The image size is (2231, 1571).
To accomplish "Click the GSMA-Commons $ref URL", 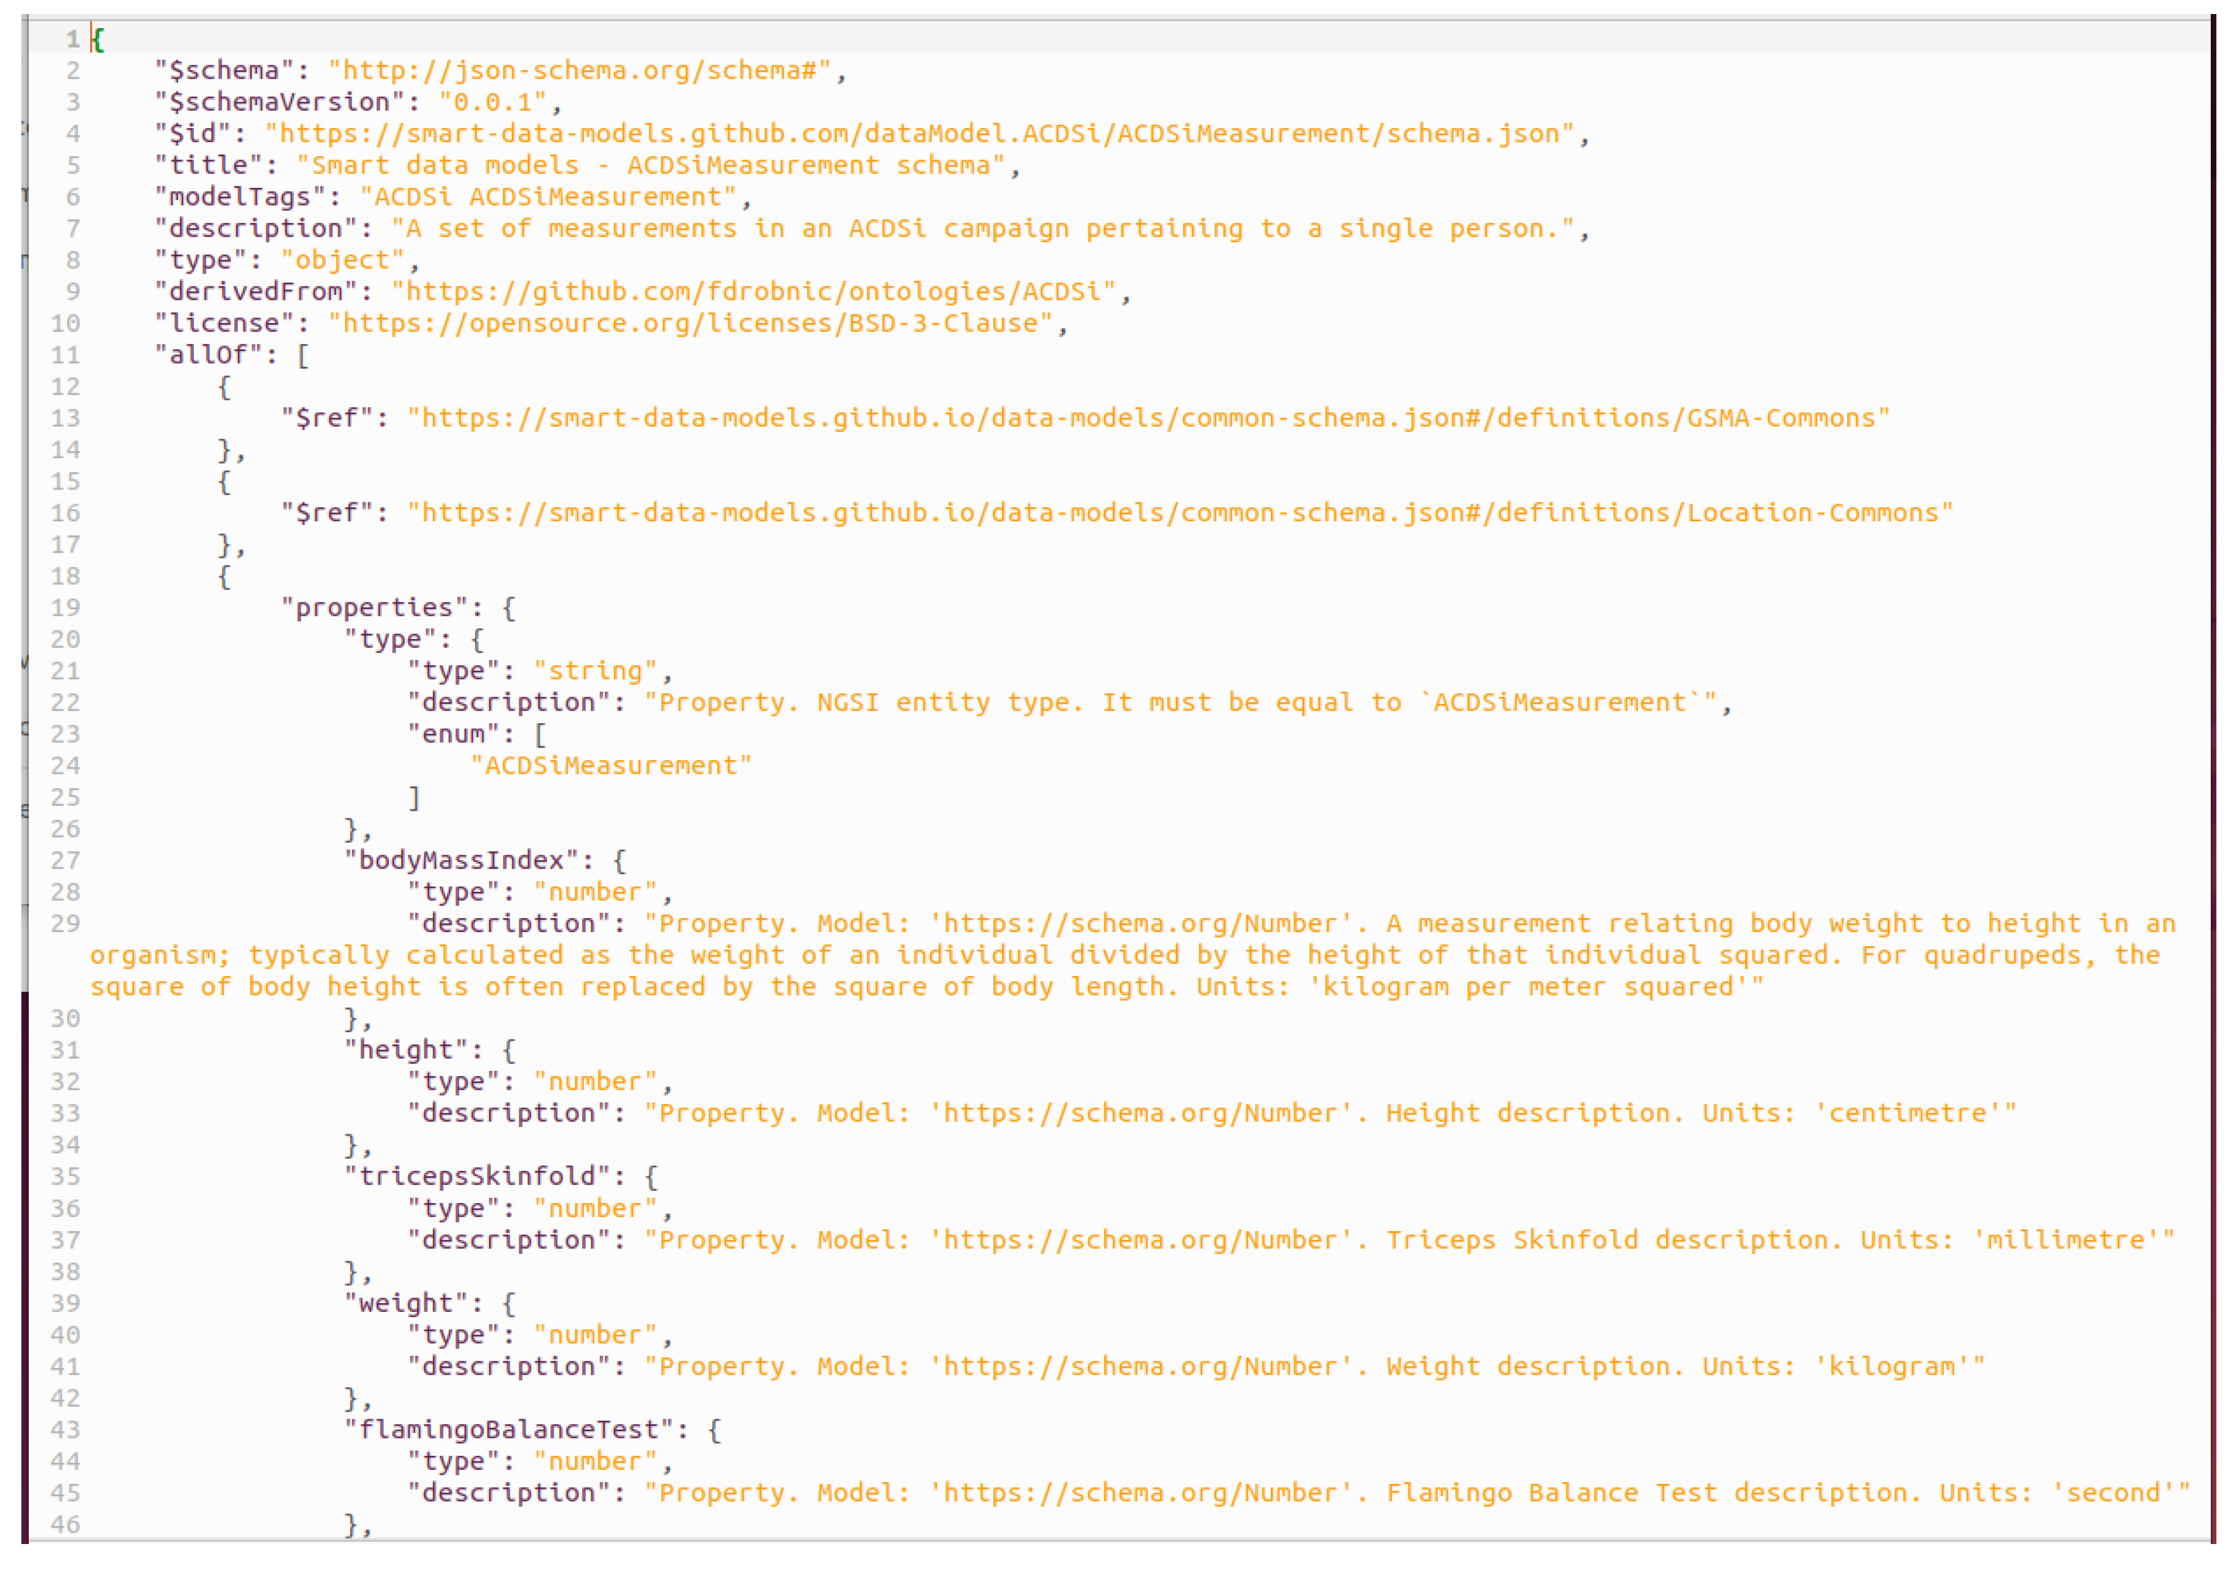I will click(1148, 419).
